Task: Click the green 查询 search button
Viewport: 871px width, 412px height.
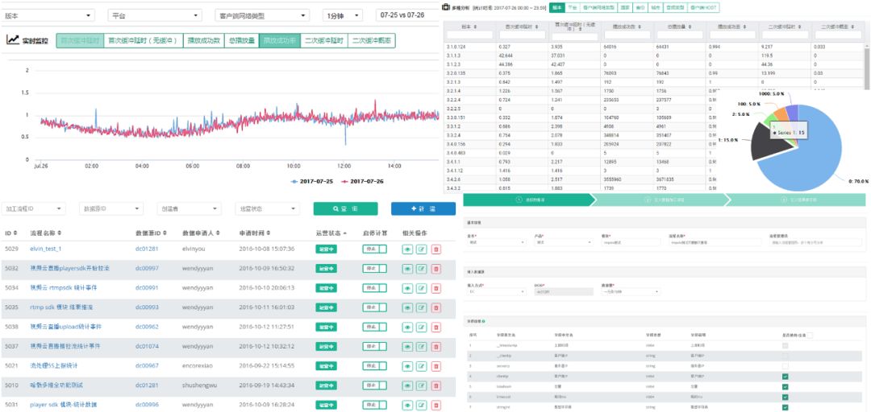Action: 345,208
